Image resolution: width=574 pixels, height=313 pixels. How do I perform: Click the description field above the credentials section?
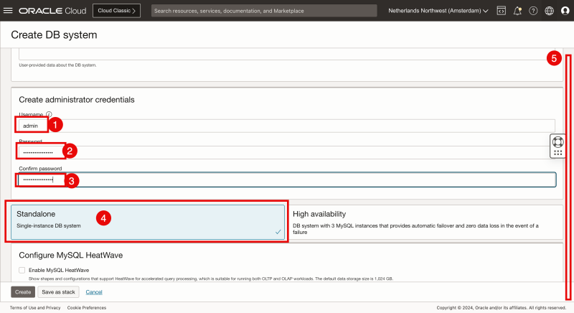coord(287,54)
